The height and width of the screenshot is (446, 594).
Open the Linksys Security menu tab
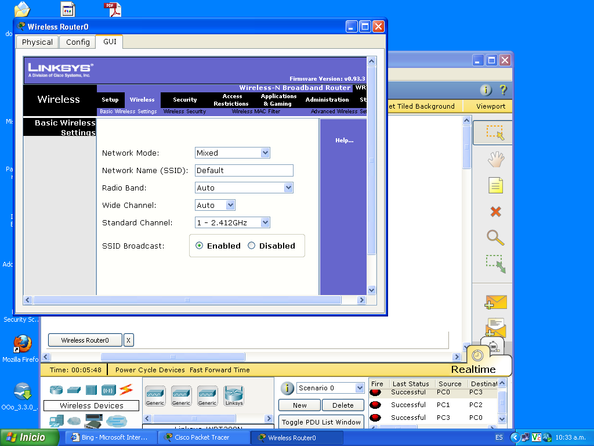click(x=185, y=100)
